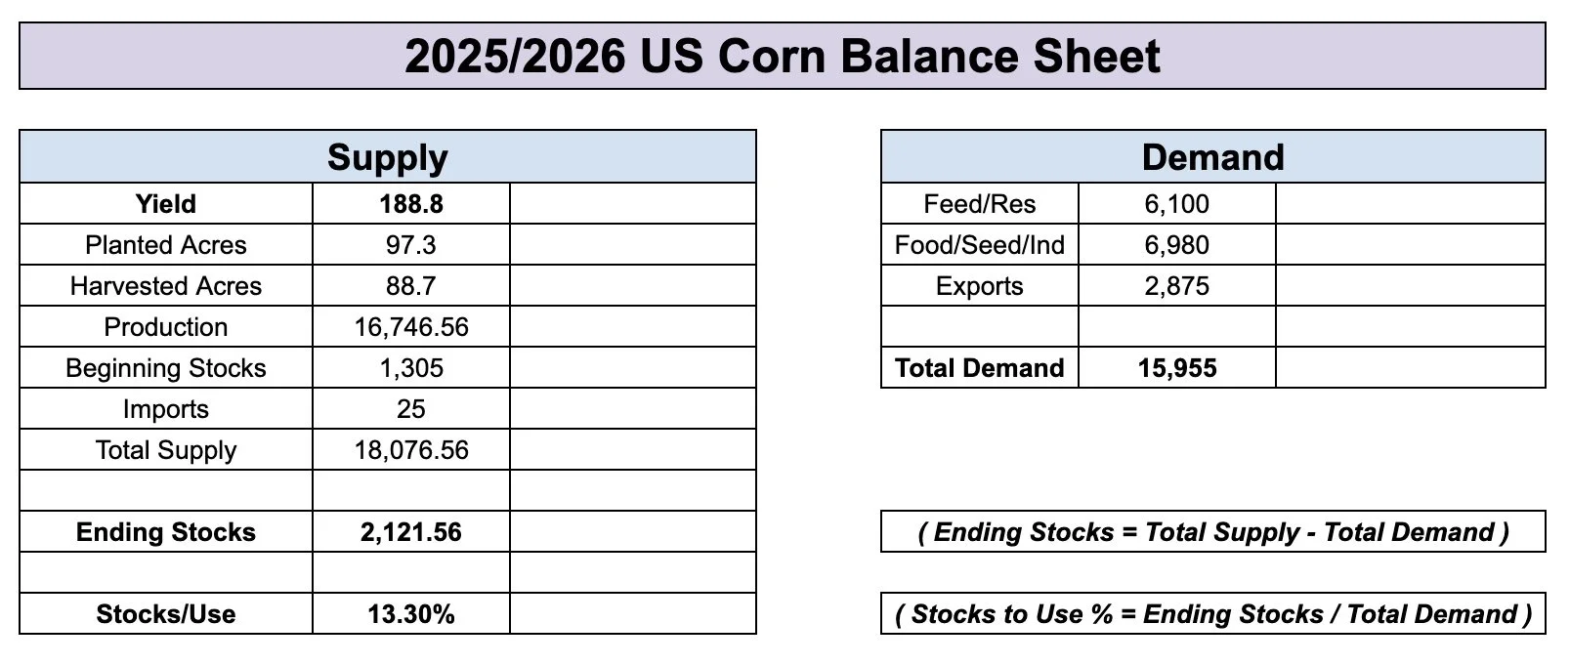Select the Stocks to Use formula note

1213,614
